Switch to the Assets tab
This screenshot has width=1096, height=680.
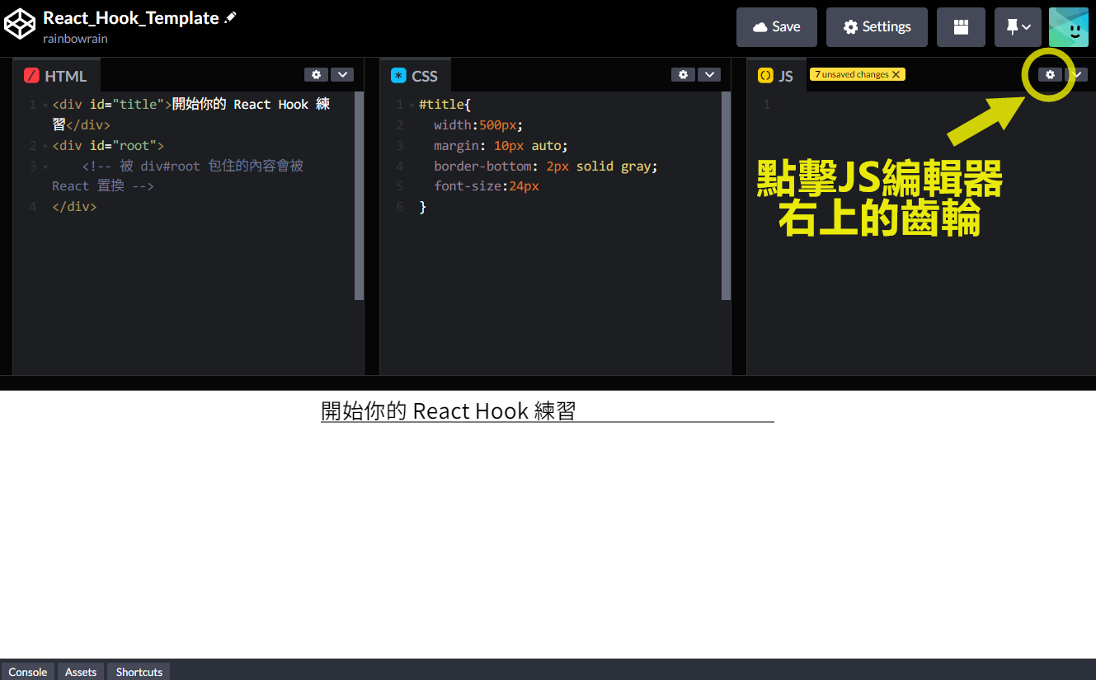tap(80, 671)
